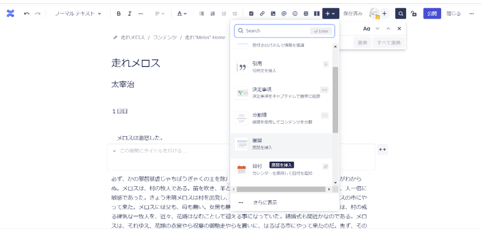The image size is (481, 229).
Task: Click the 走れメロス page title
Action: pos(136,63)
